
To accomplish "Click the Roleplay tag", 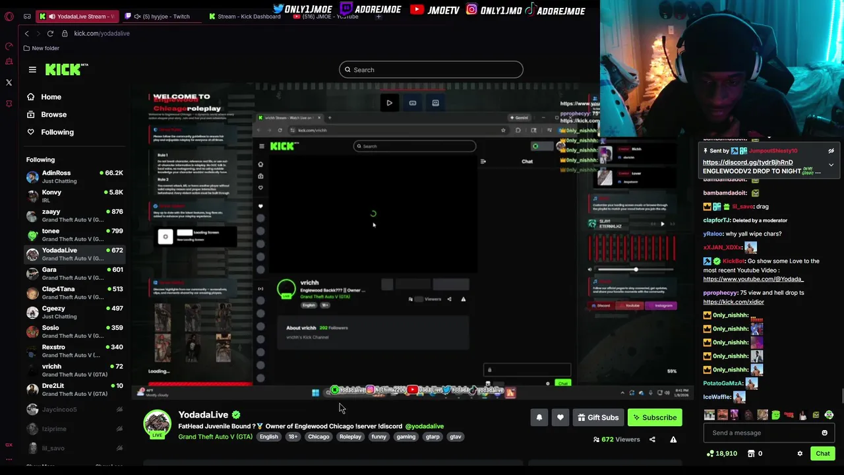I will click(350, 437).
